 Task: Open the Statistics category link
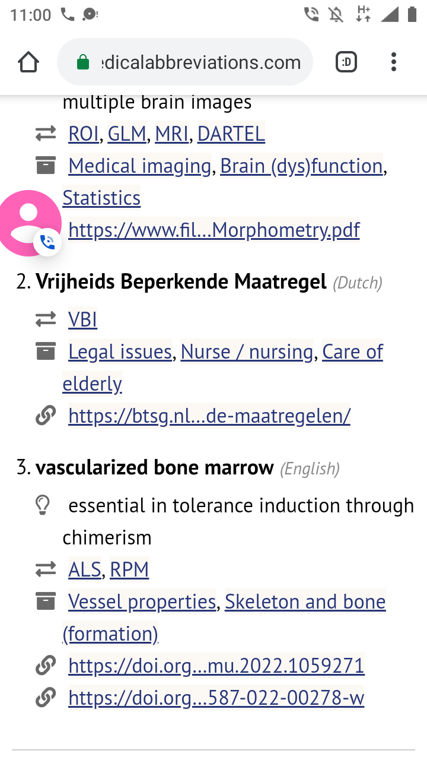101,198
